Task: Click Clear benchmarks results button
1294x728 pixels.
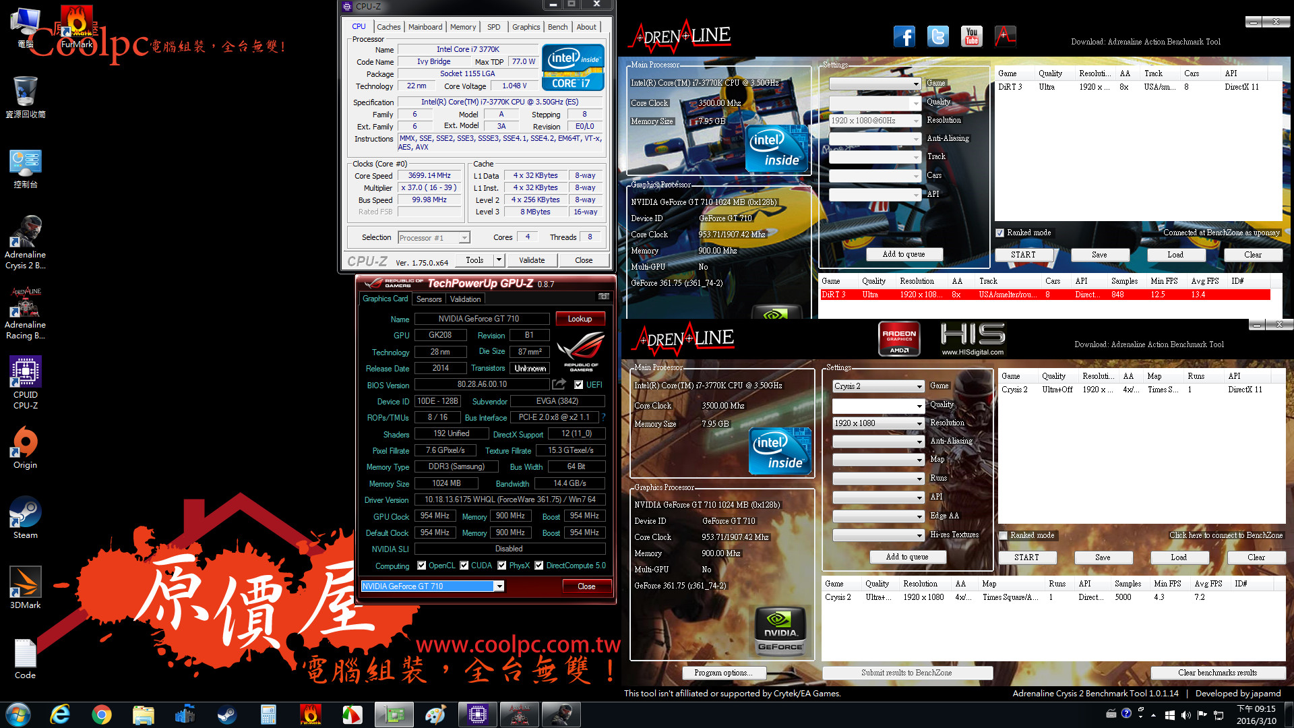Action: pos(1217,673)
